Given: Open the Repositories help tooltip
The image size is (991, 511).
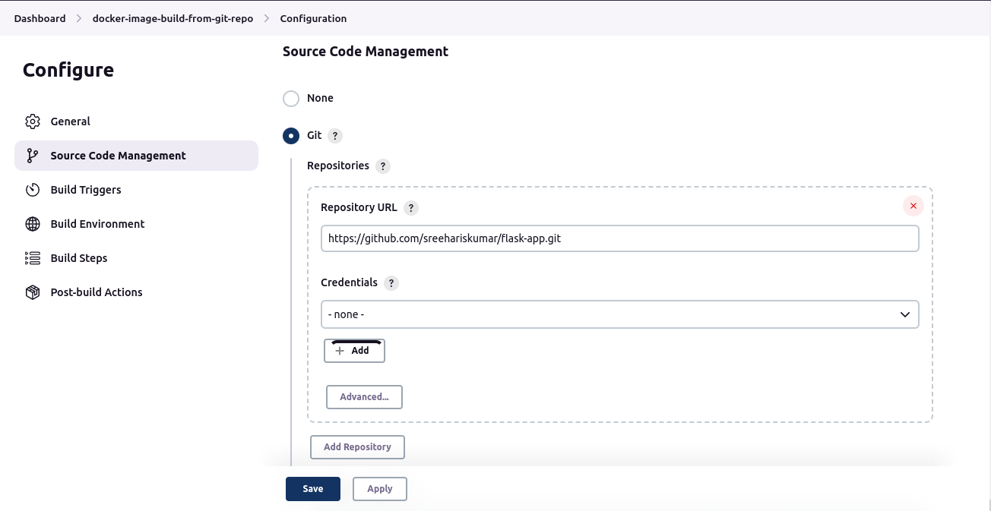Looking at the screenshot, I should 383,166.
